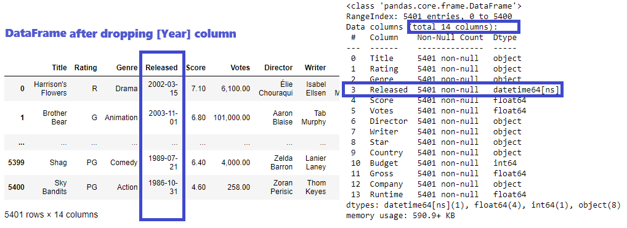
Task: Click the highlighted total 14 columns text
Action: click(x=463, y=27)
